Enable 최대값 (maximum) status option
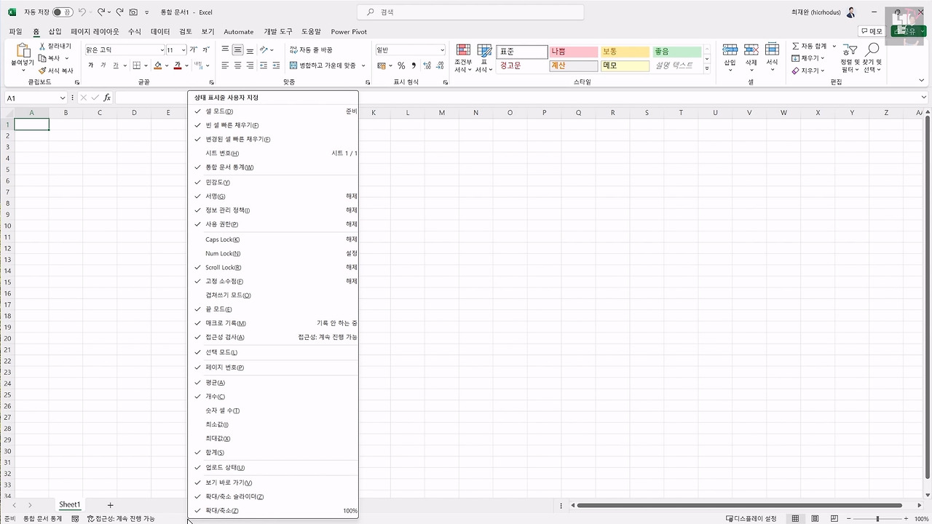 click(x=273, y=438)
